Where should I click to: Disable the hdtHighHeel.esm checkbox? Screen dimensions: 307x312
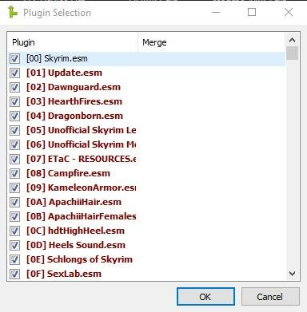click(x=14, y=231)
